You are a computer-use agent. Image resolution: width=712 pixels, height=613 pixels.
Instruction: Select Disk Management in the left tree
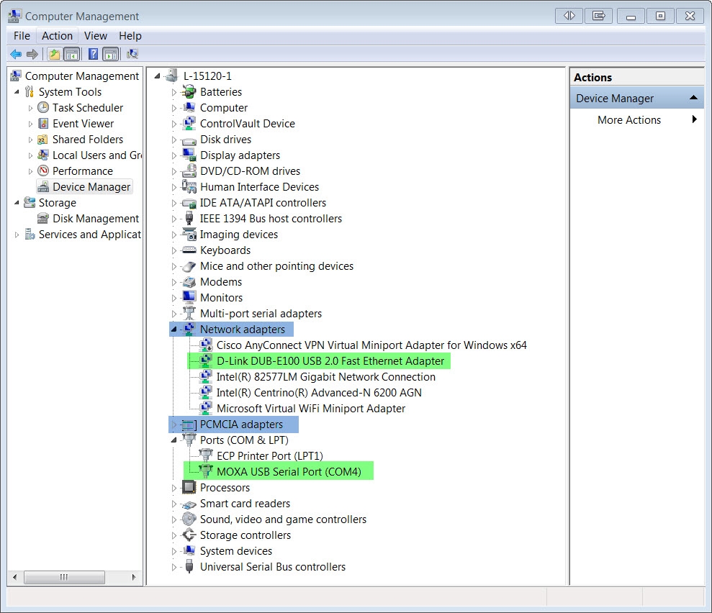coord(95,219)
